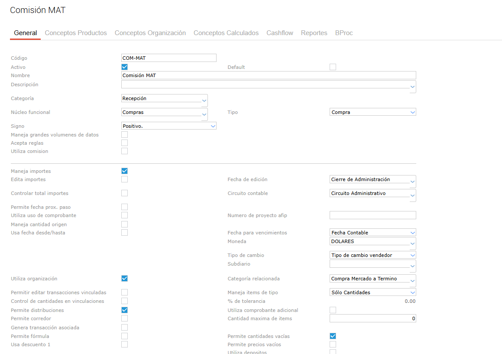
Task: Uncheck the Activo checkbox
Action: coord(125,67)
